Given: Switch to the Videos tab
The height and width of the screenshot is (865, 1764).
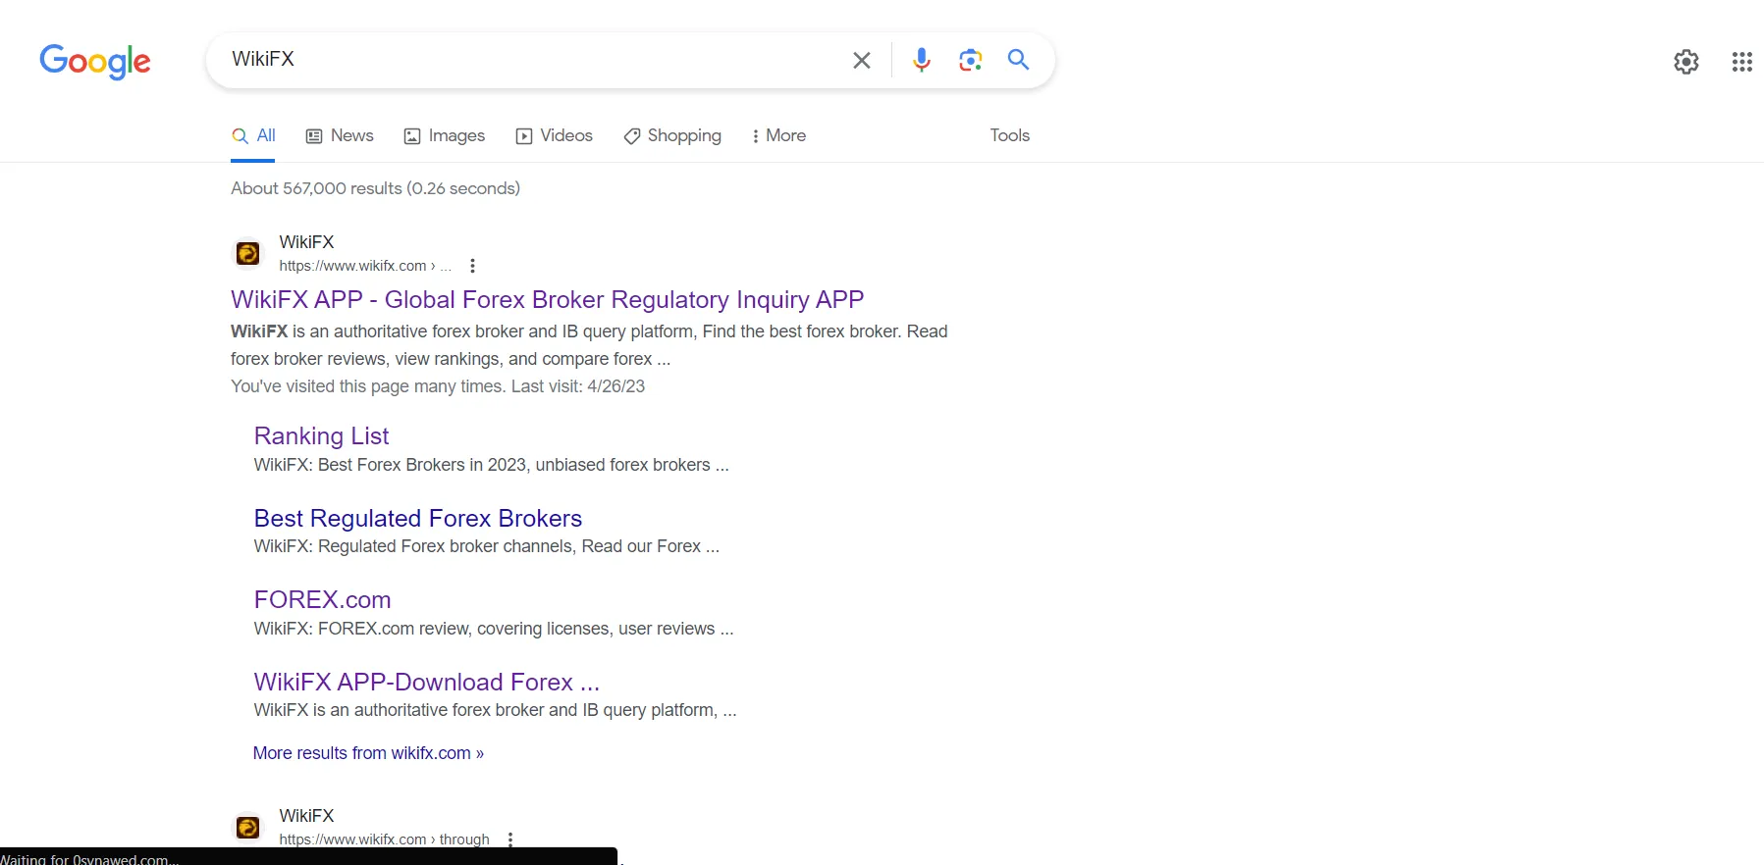Looking at the screenshot, I should point(555,135).
